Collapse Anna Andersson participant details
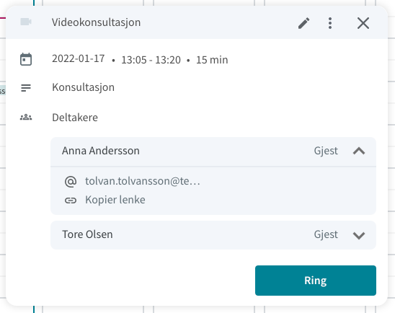The image size is (395, 313). [359, 151]
